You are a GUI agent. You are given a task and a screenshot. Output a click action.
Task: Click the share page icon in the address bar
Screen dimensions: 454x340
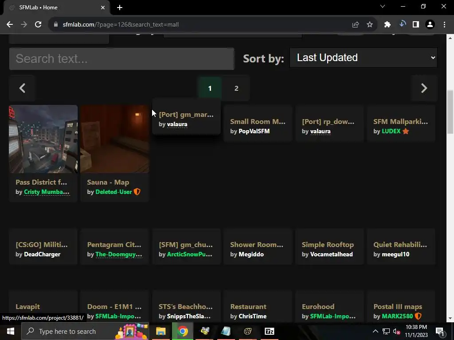point(356,25)
